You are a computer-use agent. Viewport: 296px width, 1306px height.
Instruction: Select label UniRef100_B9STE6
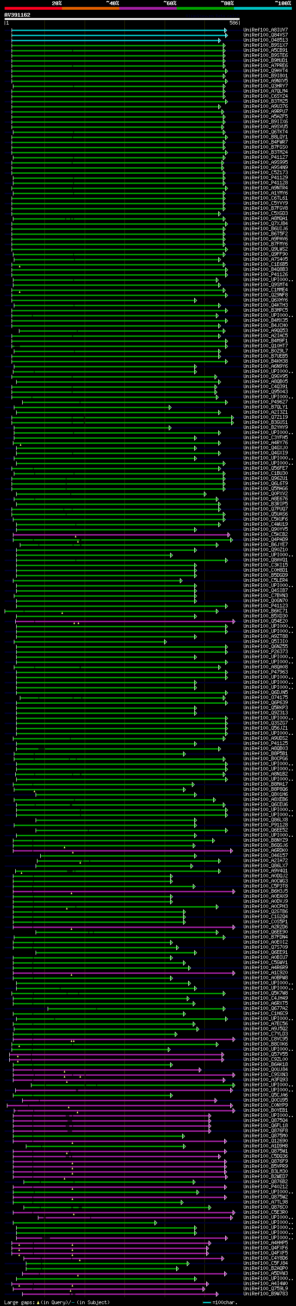(x=265, y=55)
